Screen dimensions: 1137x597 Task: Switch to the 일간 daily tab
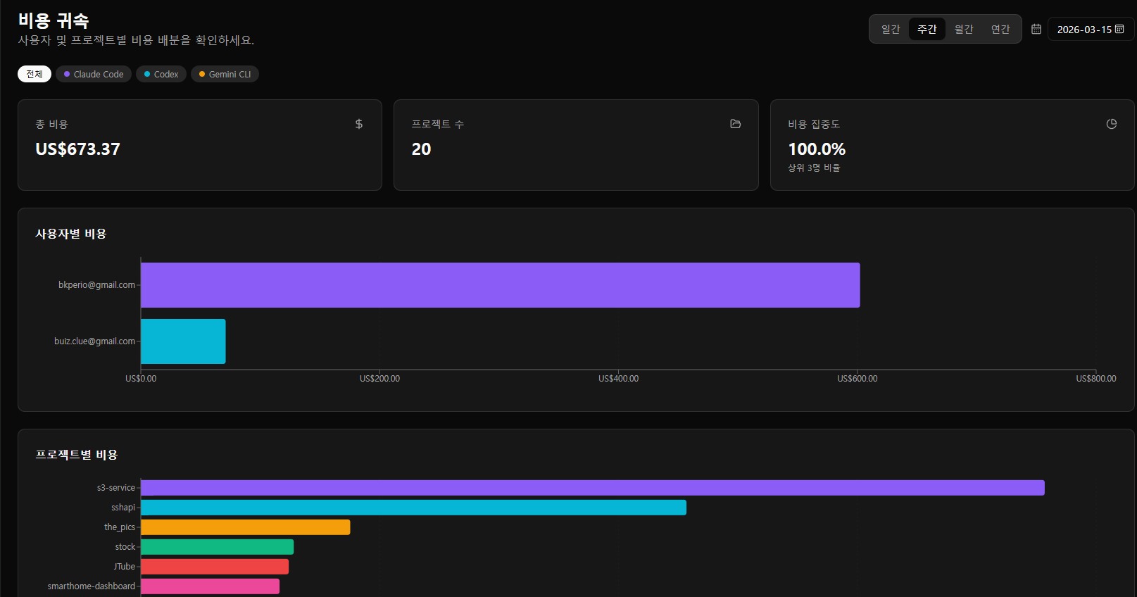(x=891, y=29)
